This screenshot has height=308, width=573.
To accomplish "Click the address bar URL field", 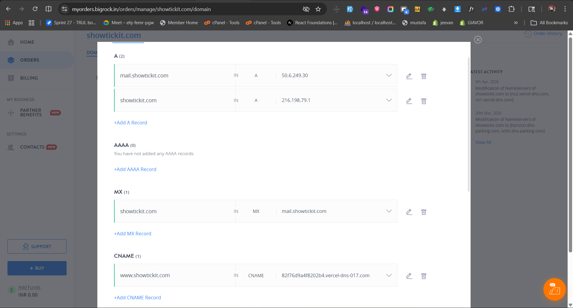I will (x=185, y=9).
